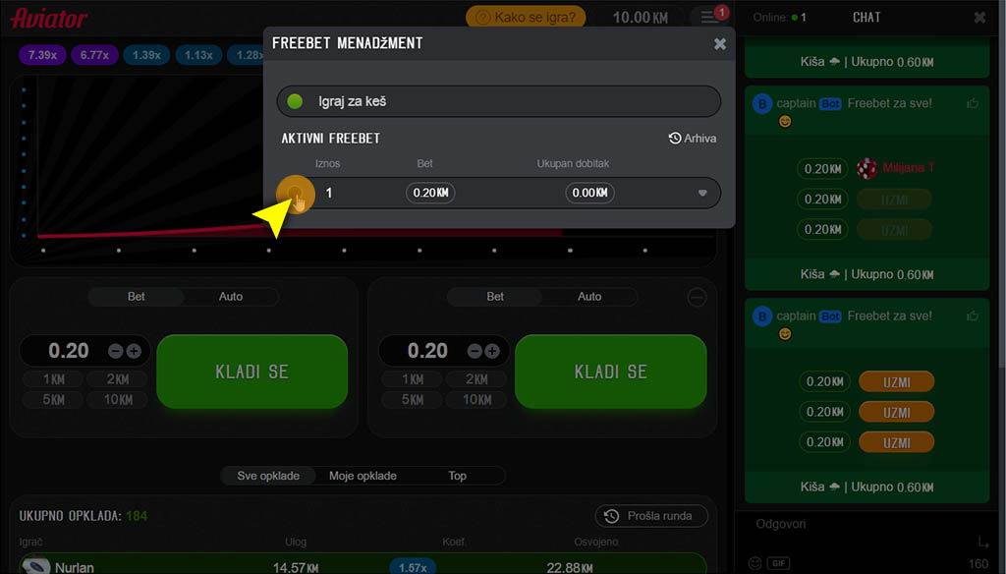Click the GIF icon in chat
The width and height of the screenshot is (1006, 574).
click(x=778, y=563)
